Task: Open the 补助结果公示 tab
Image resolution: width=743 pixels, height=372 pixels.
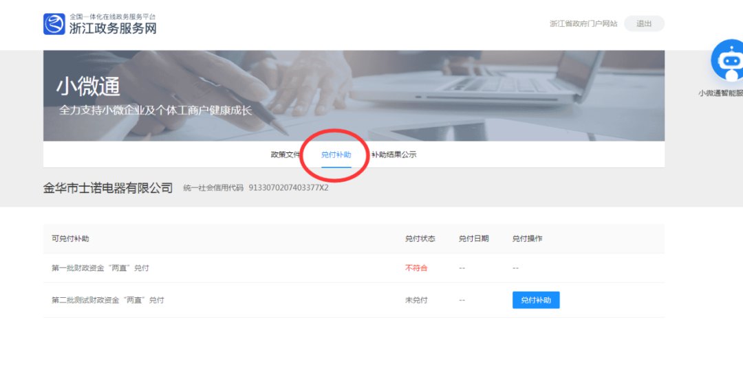Action: 394,154
